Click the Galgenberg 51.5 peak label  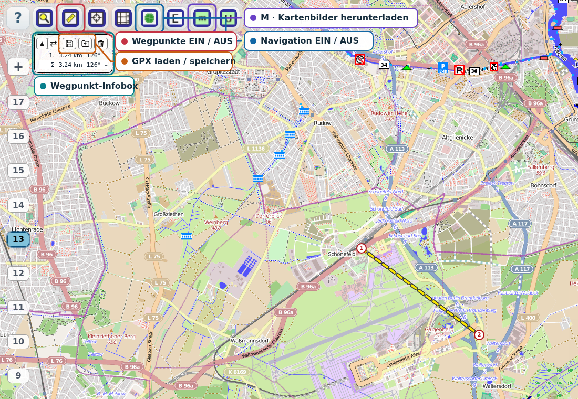tap(439, 332)
